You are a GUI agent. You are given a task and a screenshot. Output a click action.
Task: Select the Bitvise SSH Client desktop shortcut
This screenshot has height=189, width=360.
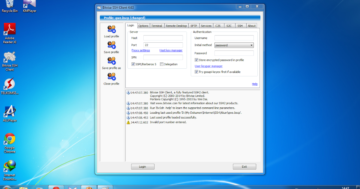[10, 61]
